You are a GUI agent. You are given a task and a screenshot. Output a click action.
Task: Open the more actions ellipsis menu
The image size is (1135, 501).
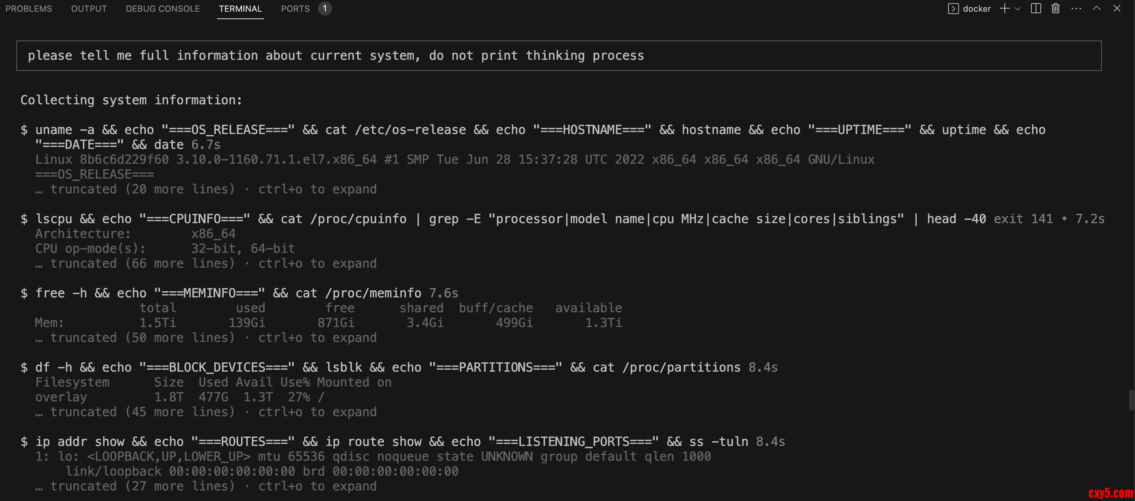tap(1076, 9)
